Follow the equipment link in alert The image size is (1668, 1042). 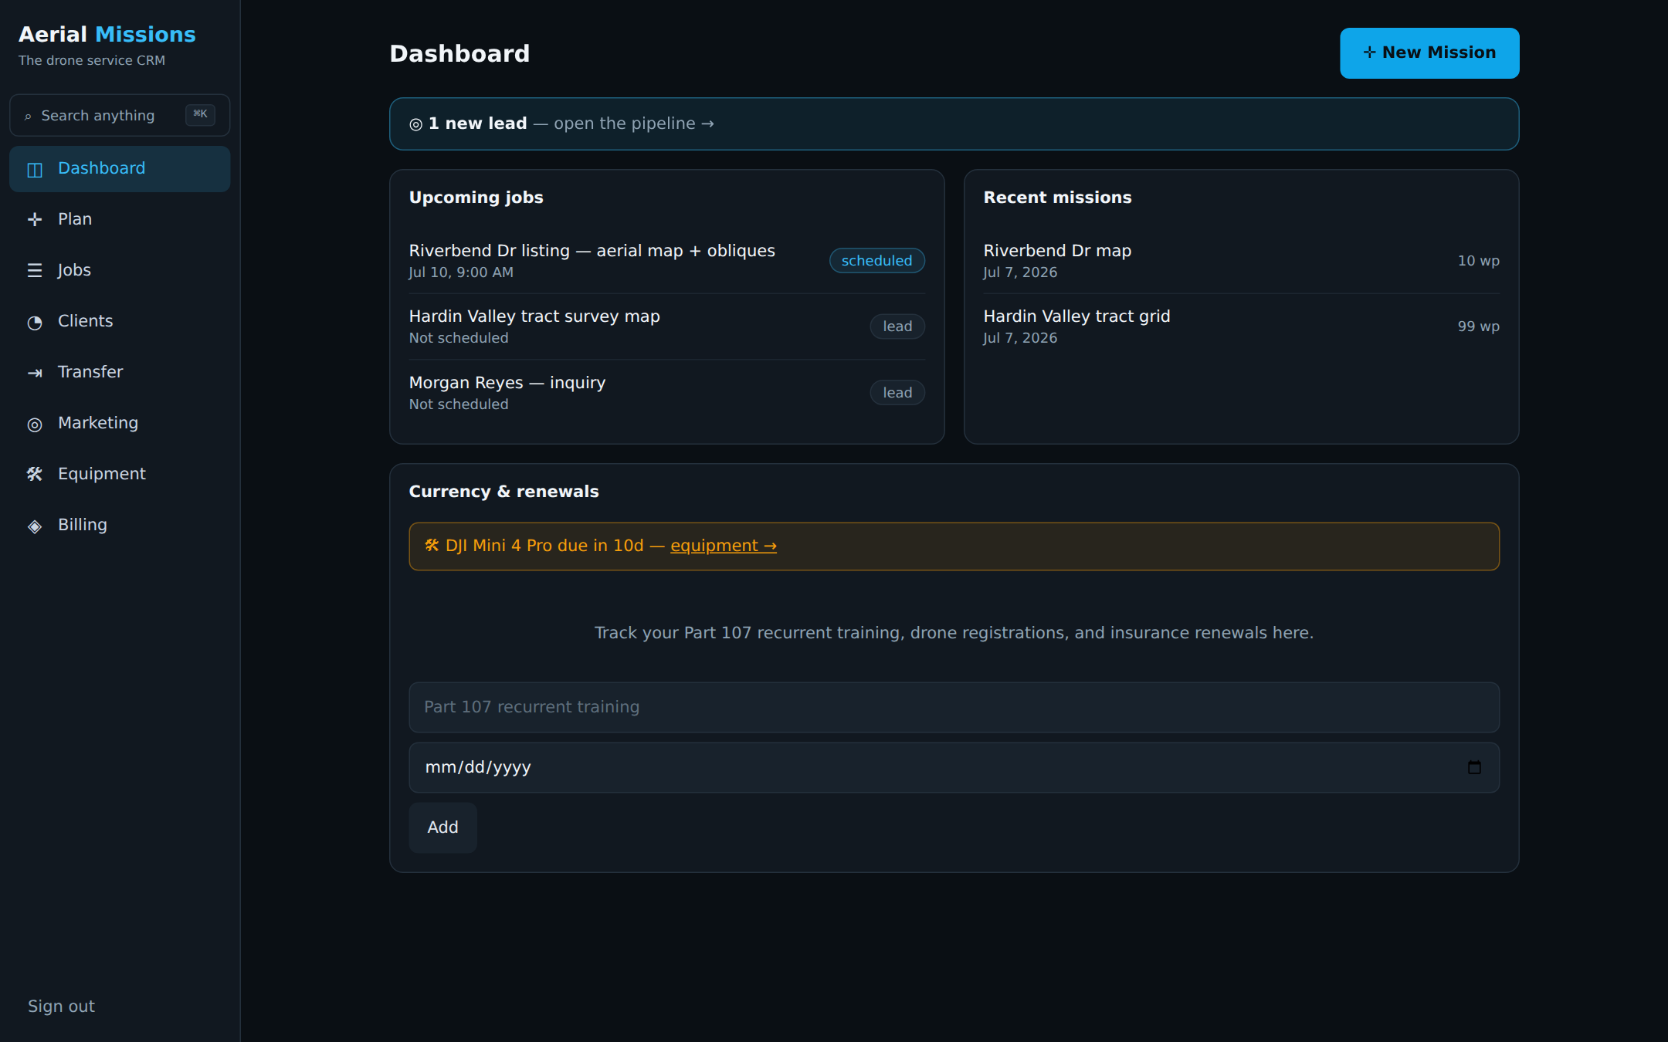[x=724, y=546]
